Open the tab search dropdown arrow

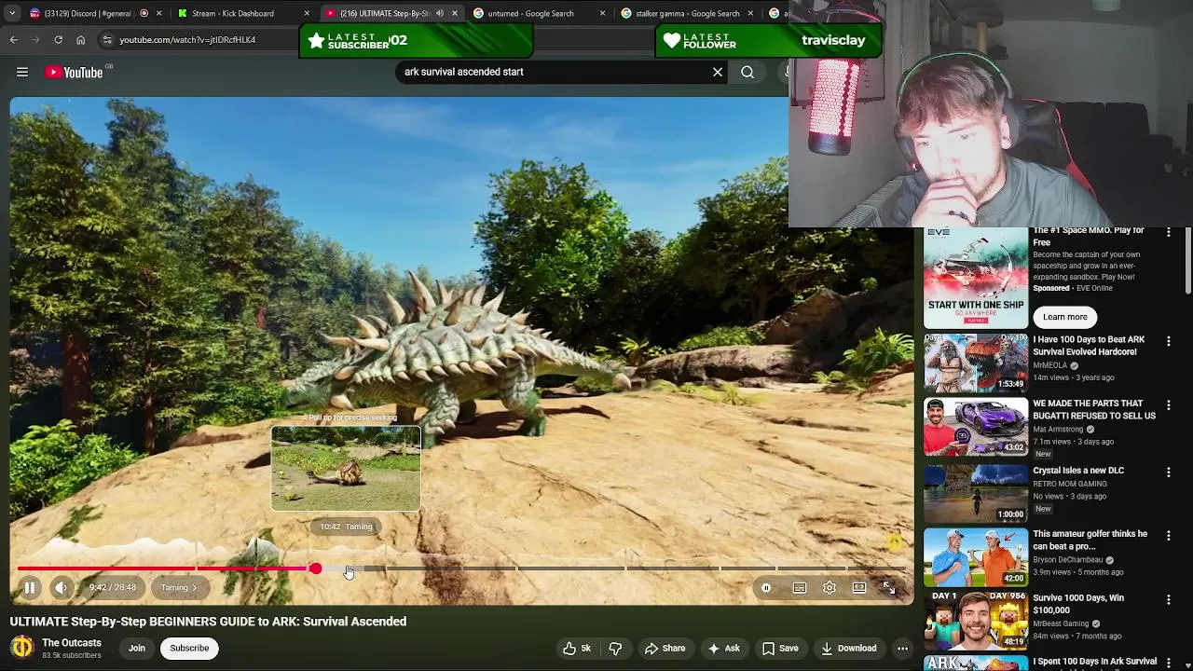coord(11,13)
